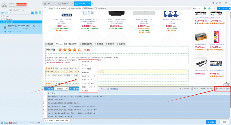Click the crab avatar profile icon

pyautogui.click(x=4, y=5)
